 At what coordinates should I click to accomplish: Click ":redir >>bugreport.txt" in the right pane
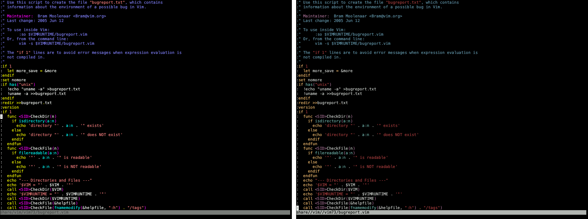[322, 103]
